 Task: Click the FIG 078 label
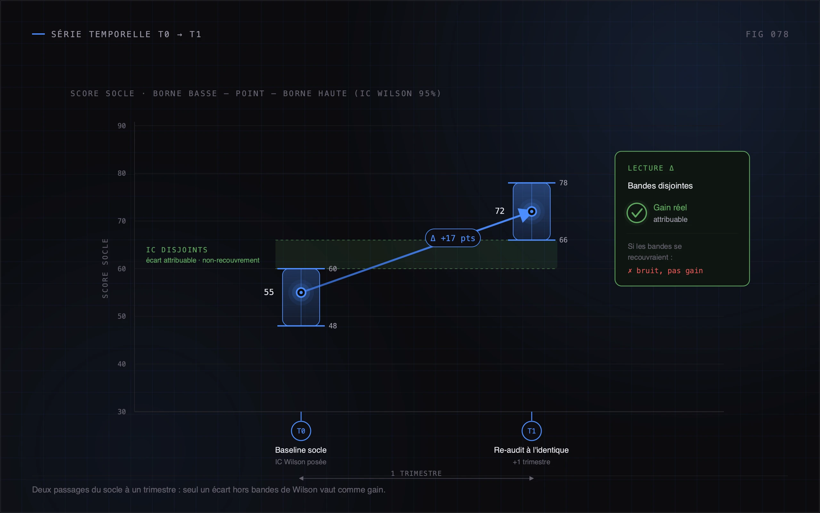click(x=767, y=34)
